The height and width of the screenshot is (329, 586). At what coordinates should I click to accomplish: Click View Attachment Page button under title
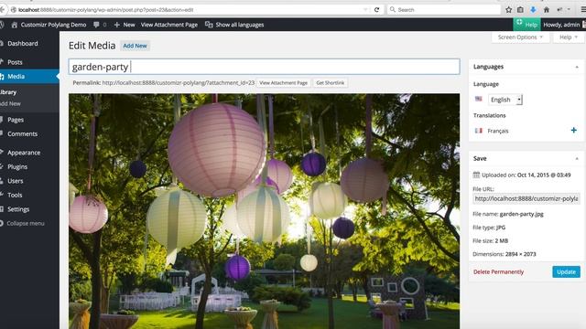coord(283,83)
